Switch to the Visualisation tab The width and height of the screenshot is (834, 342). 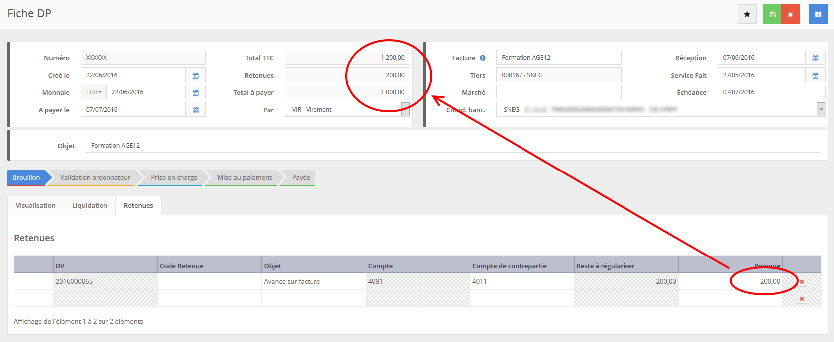(36, 205)
